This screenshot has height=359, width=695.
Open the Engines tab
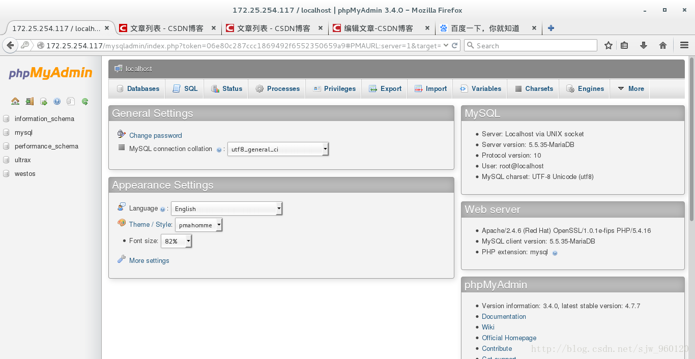pyautogui.click(x=585, y=88)
